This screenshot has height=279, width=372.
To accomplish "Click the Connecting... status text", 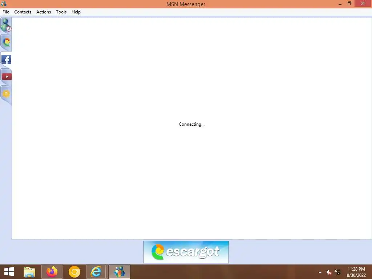I will point(191,124).
